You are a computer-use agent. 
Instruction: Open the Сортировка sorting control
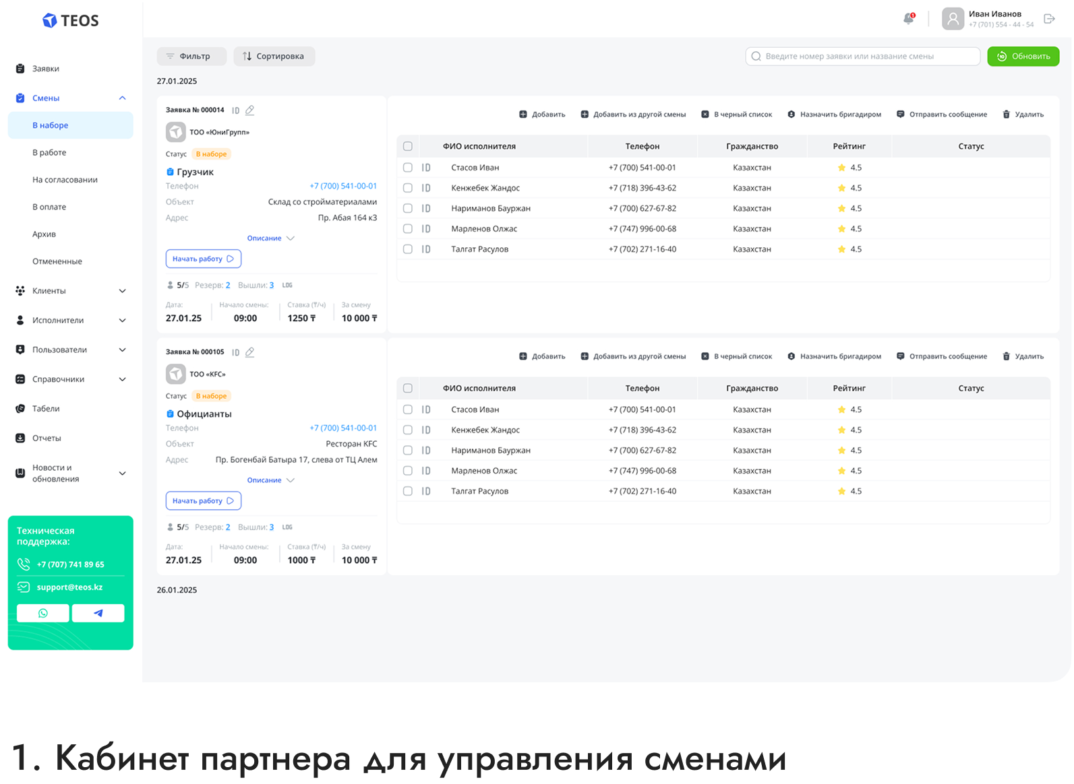pos(274,57)
